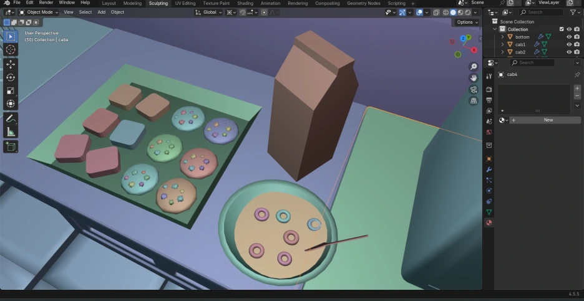
Task: Open the Object Mode dropdown
Action: tap(39, 12)
